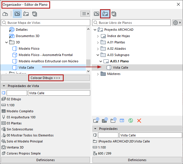Viewport: 183px width, 164px height.
Task: Click 00 Mostrar Todos los Elementos renovation filter
Action: click(x=30, y=135)
